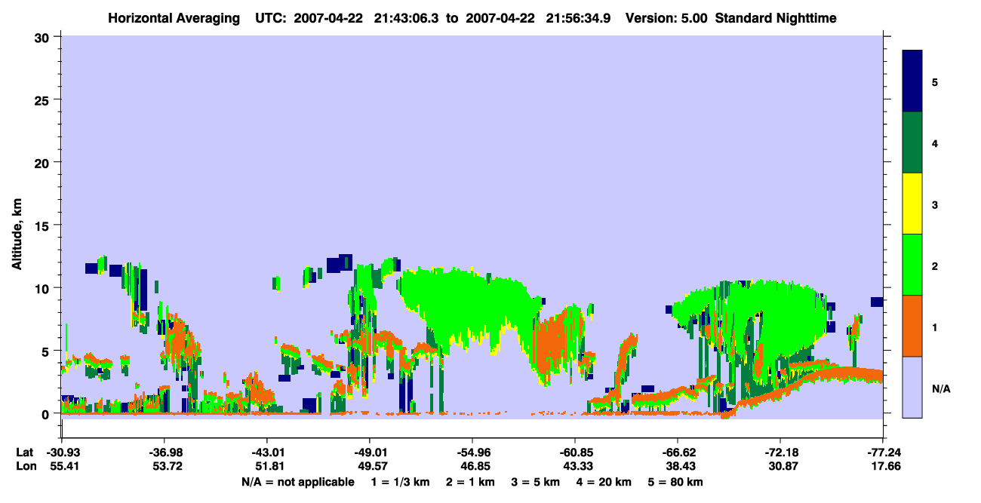Viewport: 981px width, 503px height.
Task: Click the 'Lon' row label
Action: pyautogui.click(x=25, y=467)
